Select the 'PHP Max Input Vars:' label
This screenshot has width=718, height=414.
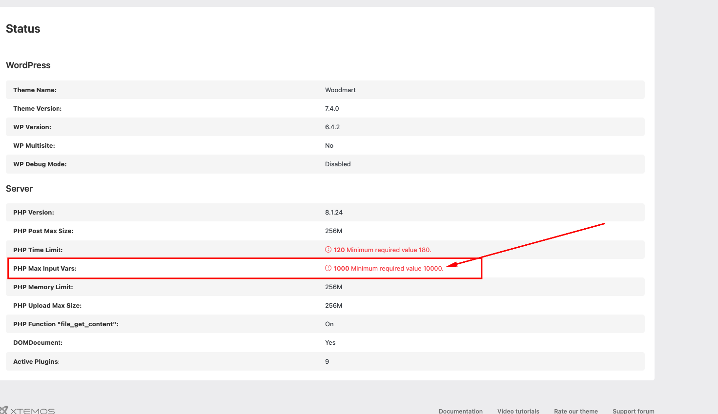point(45,269)
